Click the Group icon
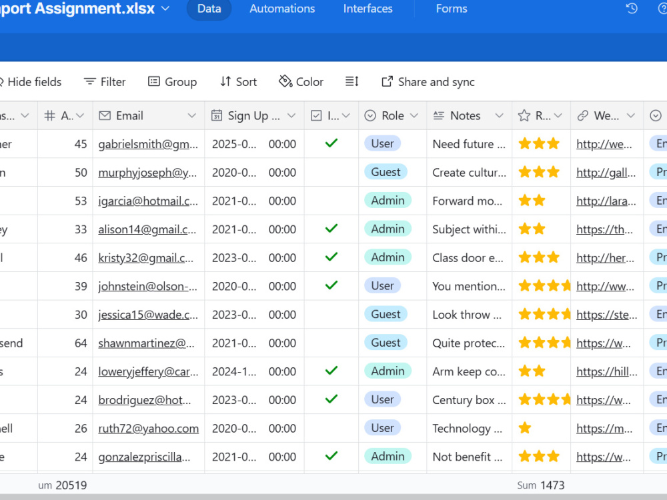This screenshot has width=667, height=500. [153, 81]
